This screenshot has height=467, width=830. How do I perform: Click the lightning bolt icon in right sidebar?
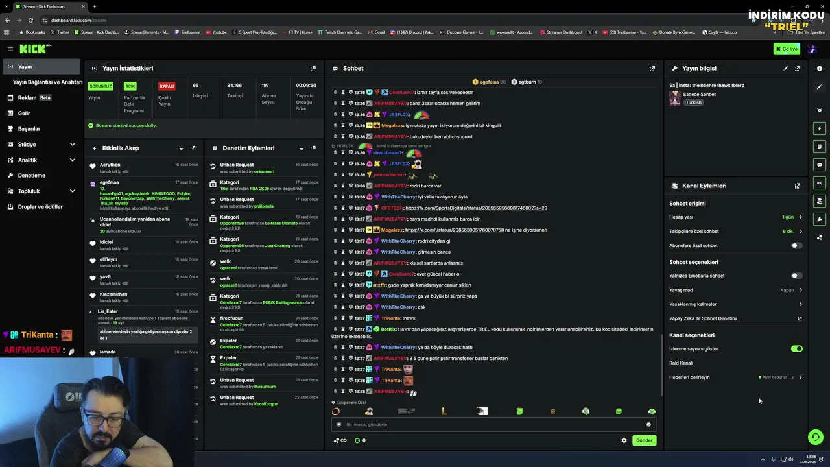tap(820, 128)
